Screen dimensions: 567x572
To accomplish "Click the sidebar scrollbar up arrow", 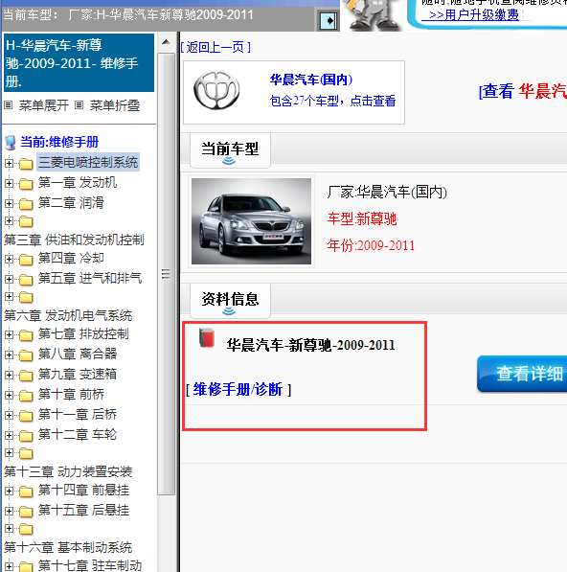I will (x=166, y=42).
